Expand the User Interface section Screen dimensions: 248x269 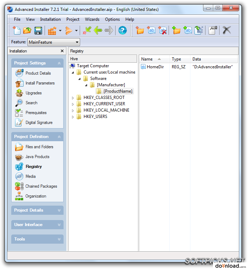(x=59, y=225)
